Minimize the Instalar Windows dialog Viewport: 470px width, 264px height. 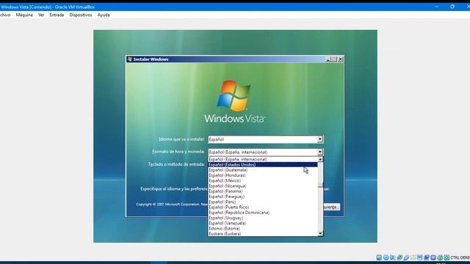tap(328, 59)
